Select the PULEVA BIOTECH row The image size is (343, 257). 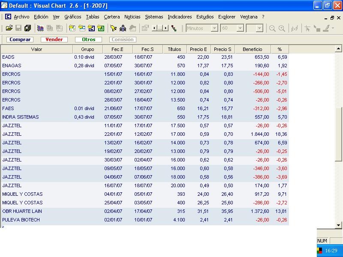click(145, 220)
